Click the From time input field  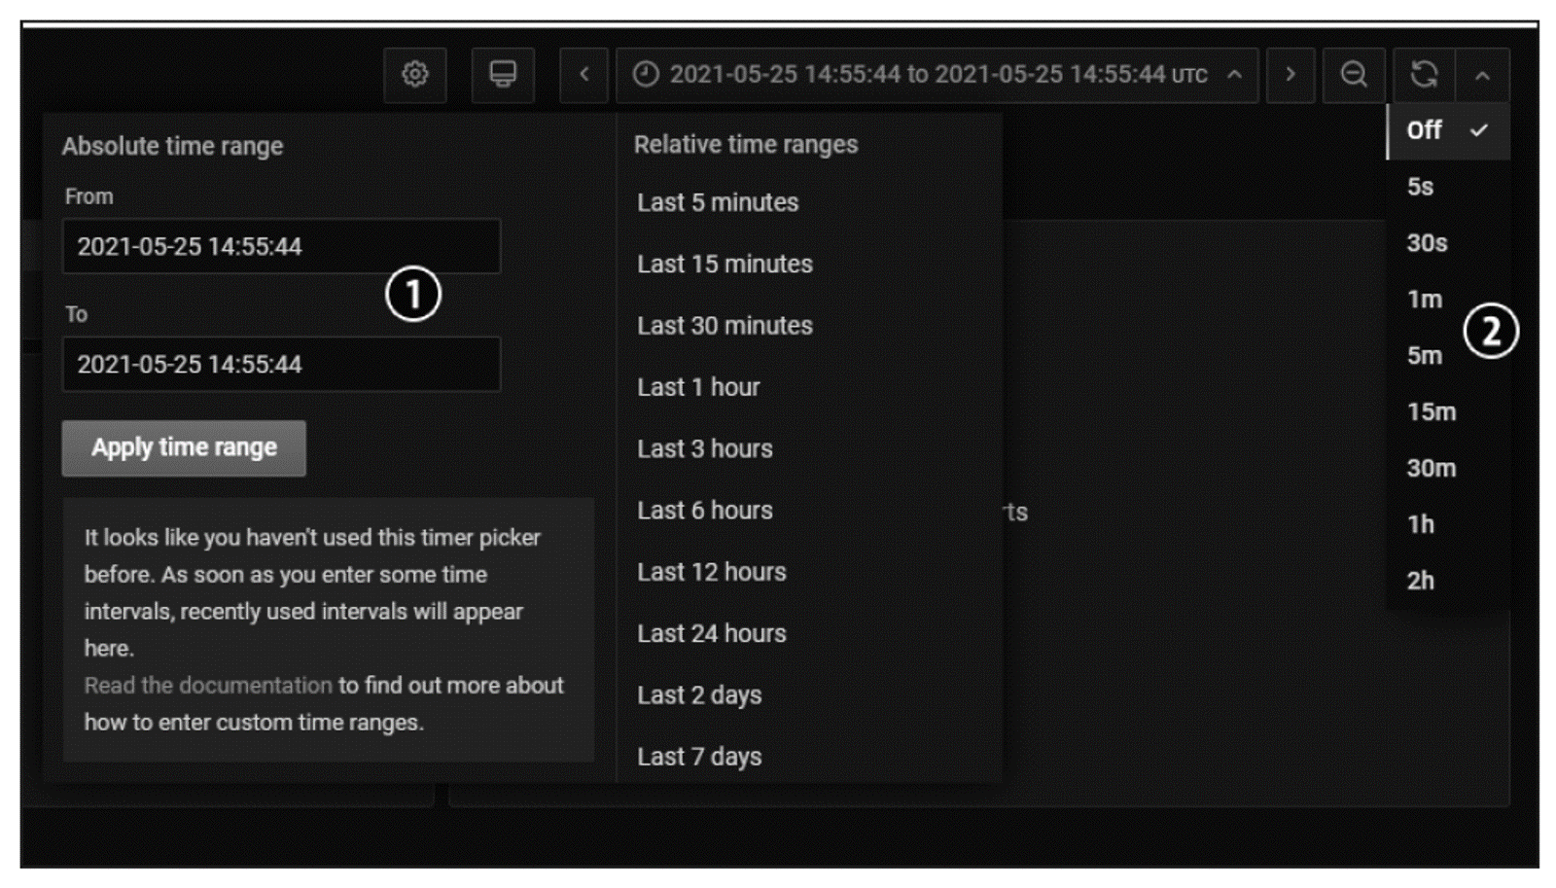tap(281, 247)
